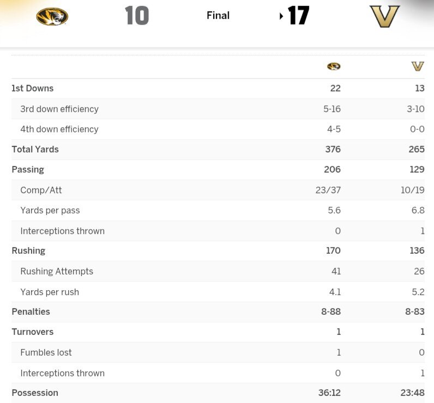Click the Rushing stat category label
Image resolution: width=434 pixels, height=403 pixels.
(28, 251)
